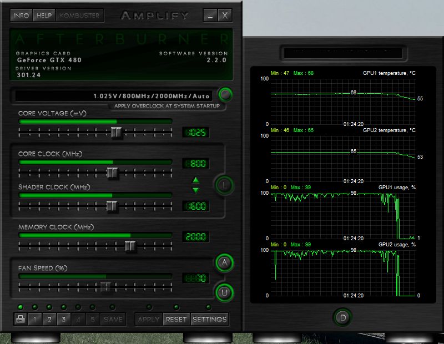Load profile slot 2
Screen dimensions: 444x344
pos(49,319)
